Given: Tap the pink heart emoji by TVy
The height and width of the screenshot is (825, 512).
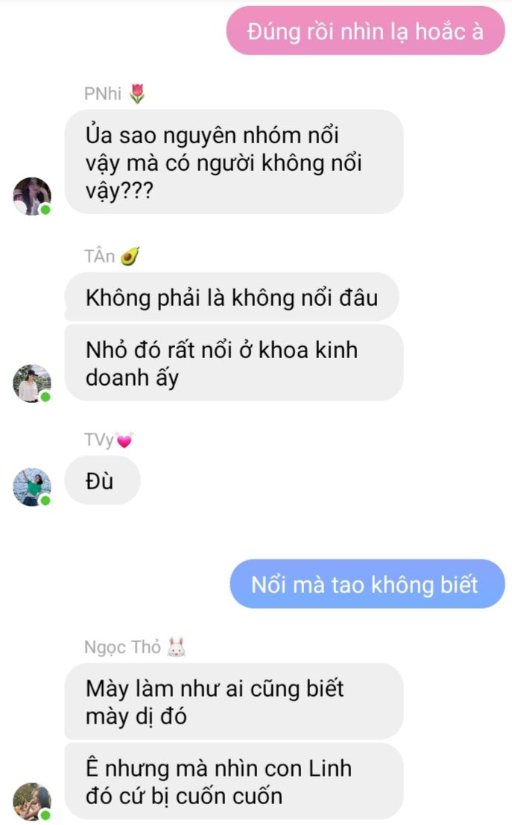Looking at the screenshot, I should tap(124, 440).
